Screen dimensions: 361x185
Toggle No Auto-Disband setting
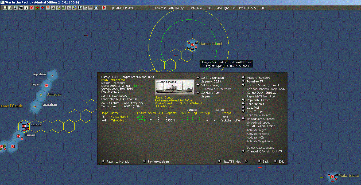191,103
